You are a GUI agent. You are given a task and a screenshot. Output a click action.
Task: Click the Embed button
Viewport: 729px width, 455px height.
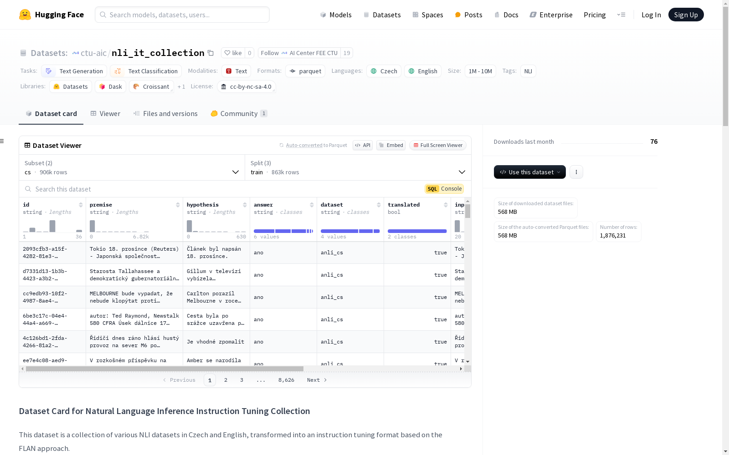point(391,145)
